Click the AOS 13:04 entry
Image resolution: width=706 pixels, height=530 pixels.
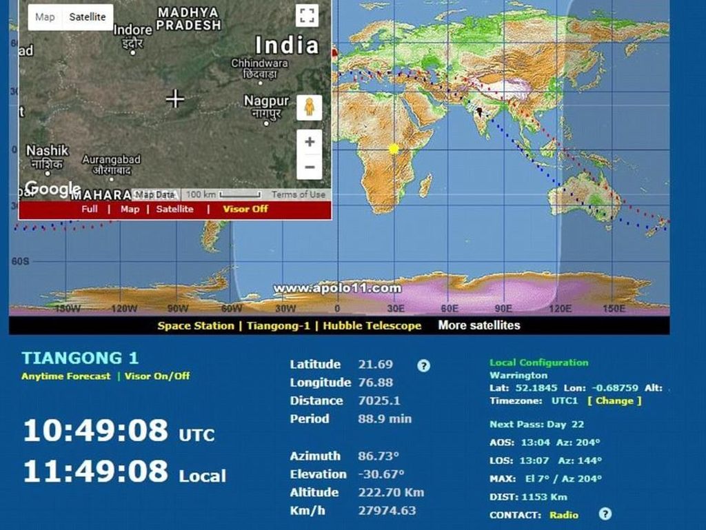(545, 442)
